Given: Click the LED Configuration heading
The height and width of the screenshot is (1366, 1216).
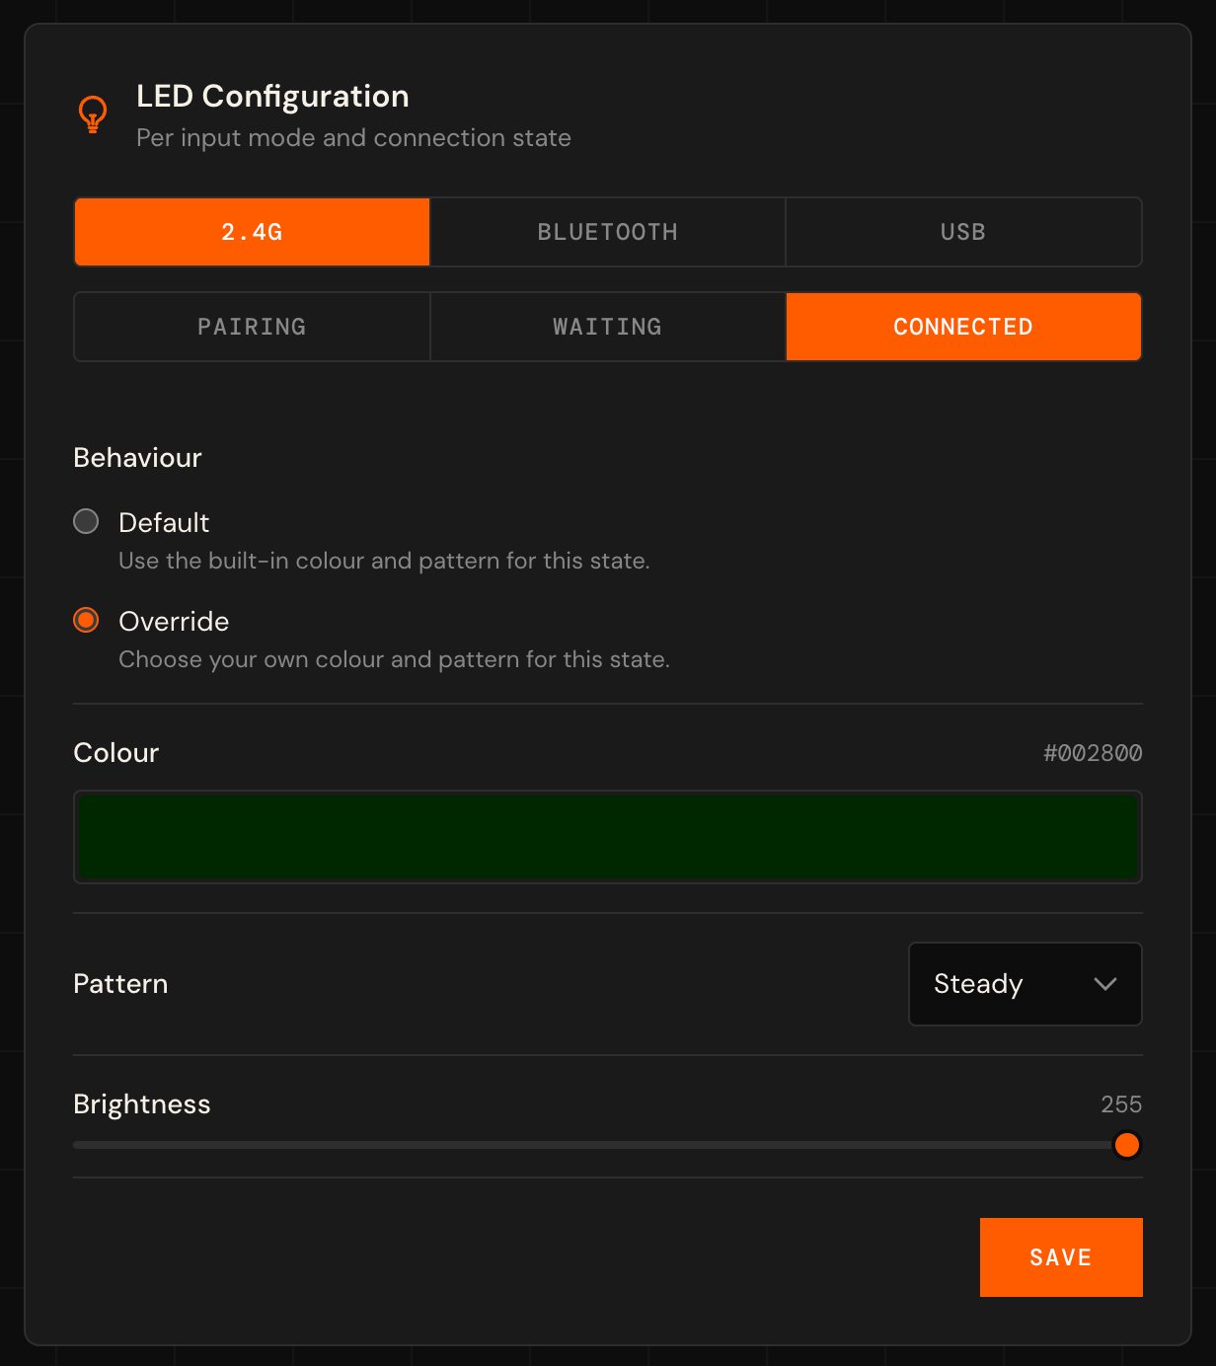Looking at the screenshot, I should click(x=272, y=96).
